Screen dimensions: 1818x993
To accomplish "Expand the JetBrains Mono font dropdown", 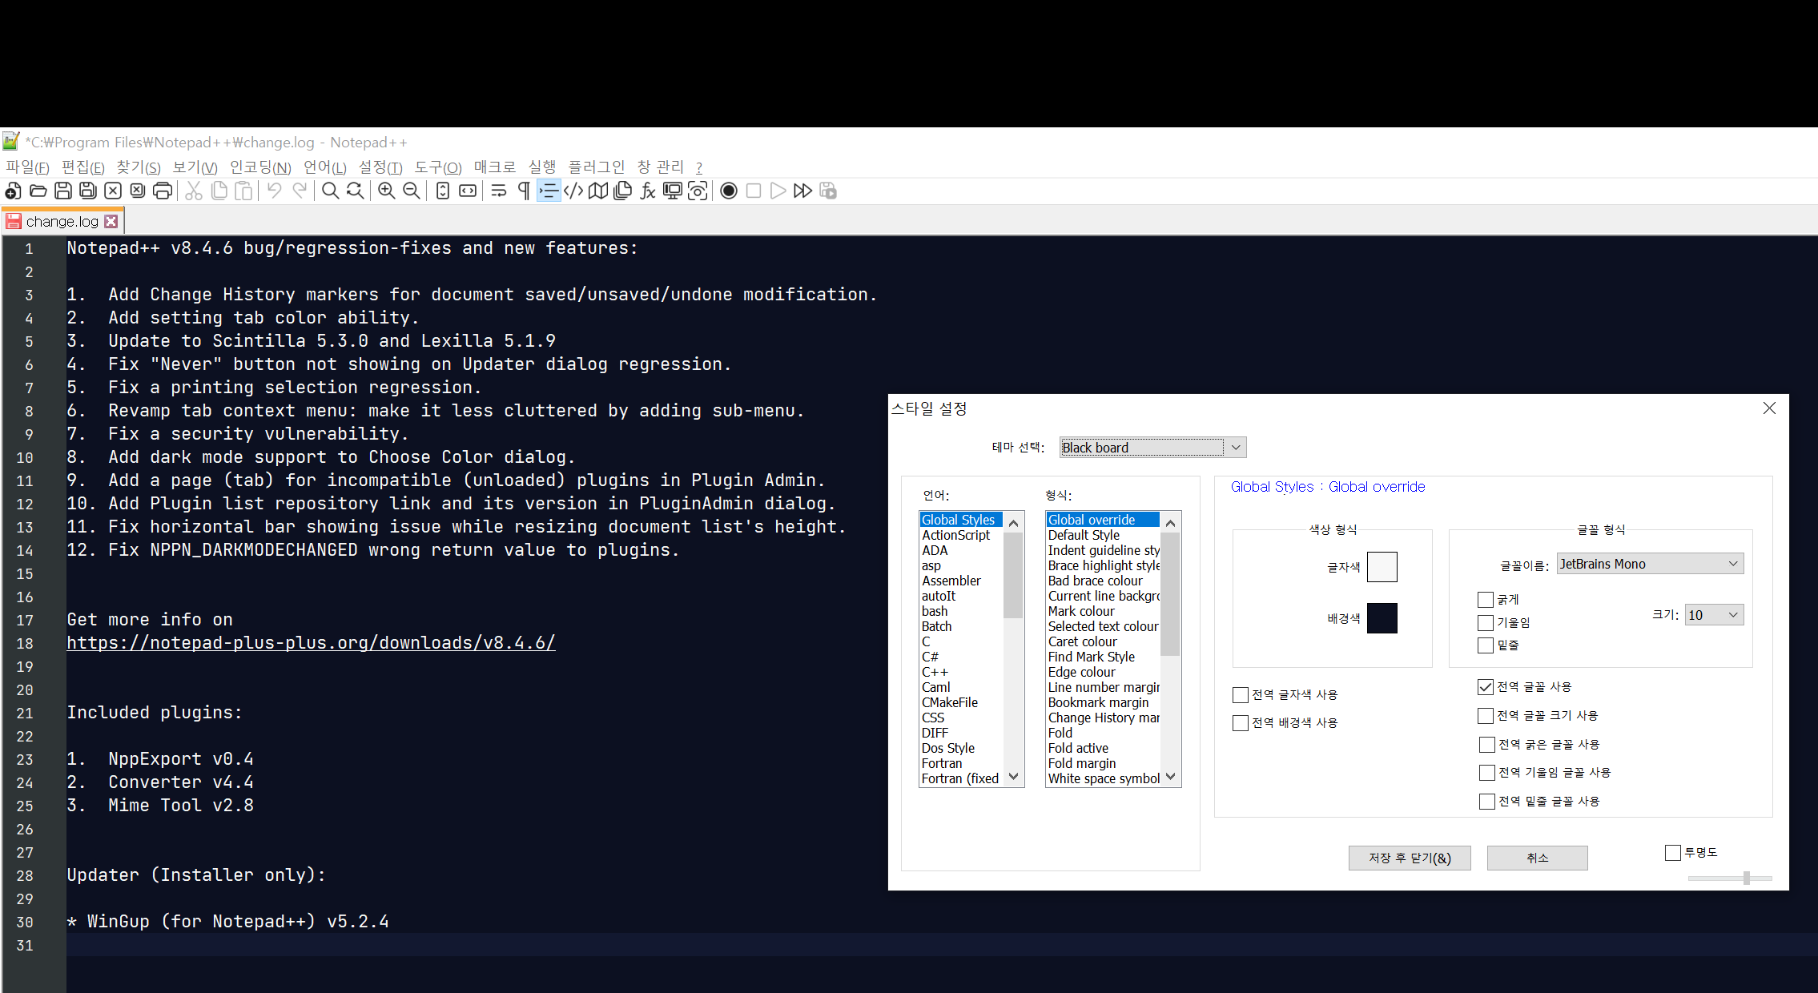I will point(1733,565).
